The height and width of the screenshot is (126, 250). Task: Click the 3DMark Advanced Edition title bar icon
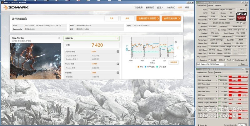[2, 3]
